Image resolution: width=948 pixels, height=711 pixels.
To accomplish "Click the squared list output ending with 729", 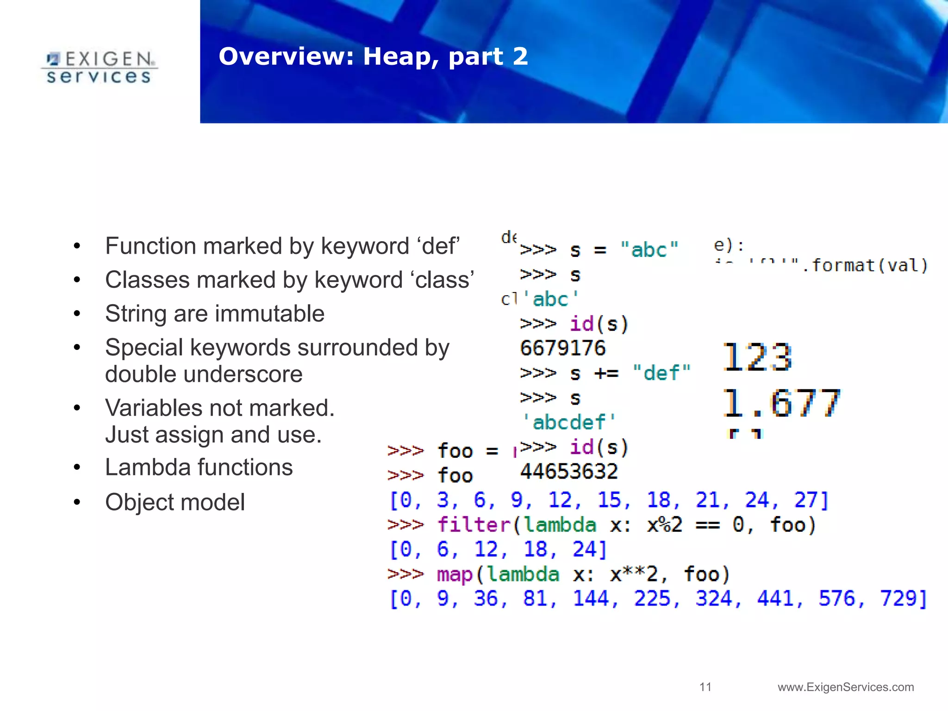I will (x=658, y=599).
